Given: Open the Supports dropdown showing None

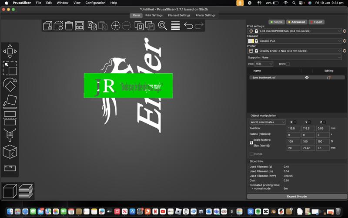Looking at the screenshot, I should [301, 58].
